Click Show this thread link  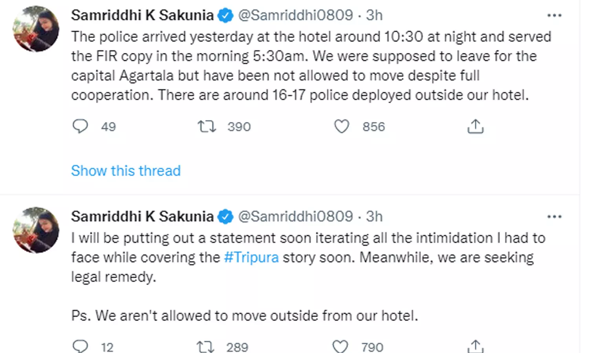126,171
